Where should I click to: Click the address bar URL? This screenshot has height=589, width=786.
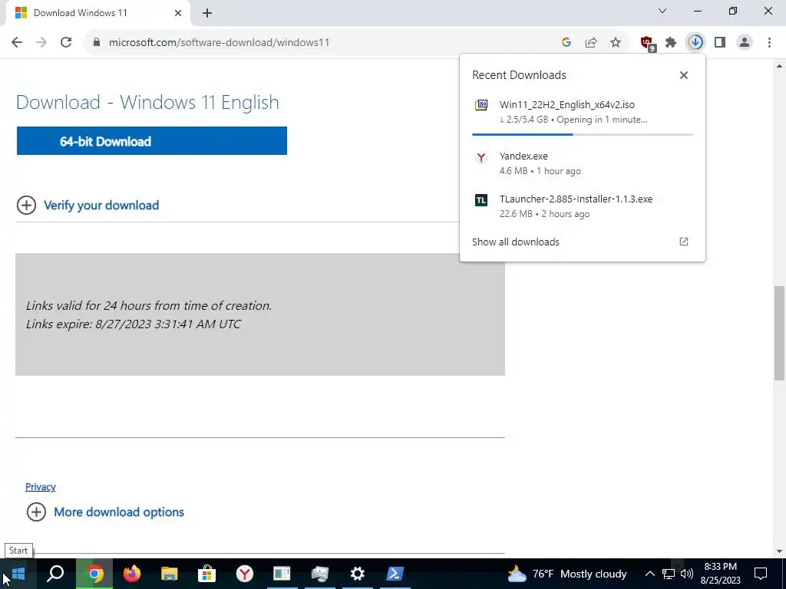[219, 43]
